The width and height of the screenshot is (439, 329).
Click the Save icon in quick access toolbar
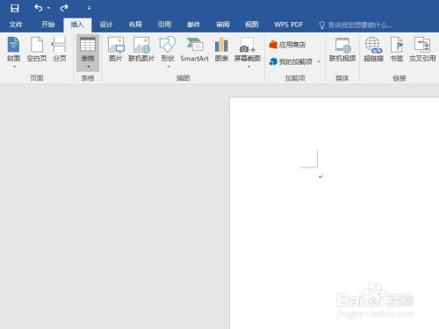point(15,8)
